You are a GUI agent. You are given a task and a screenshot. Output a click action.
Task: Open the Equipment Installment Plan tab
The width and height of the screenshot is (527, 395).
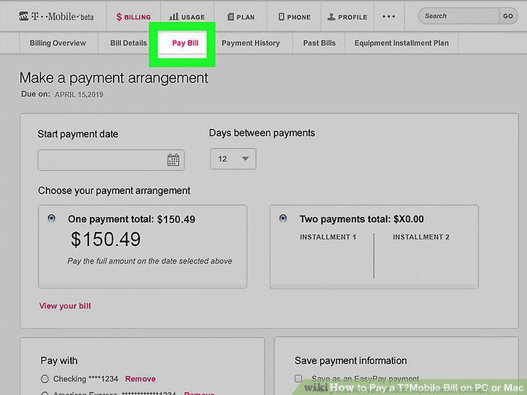(x=402, y=43)
